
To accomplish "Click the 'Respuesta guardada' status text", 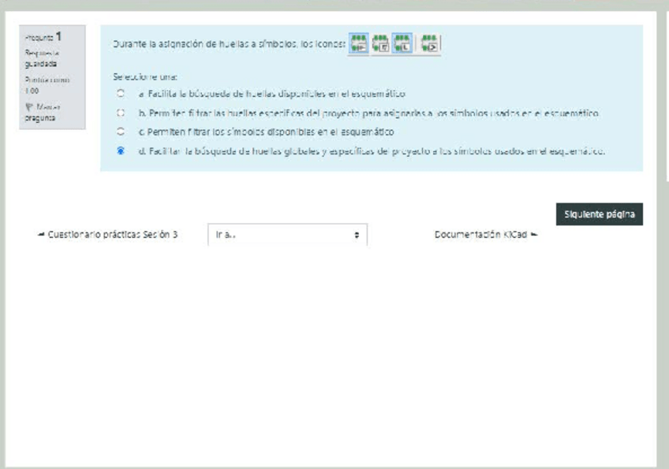I will (x=41, y=58).
